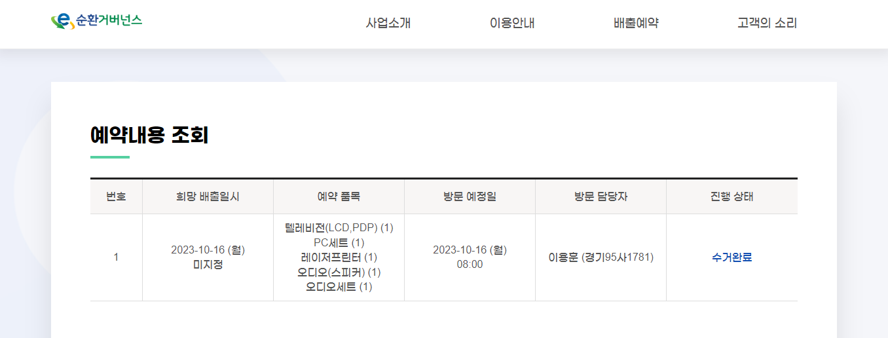Click the 수거완료 status link
The height and width of the screenshot is (338, 888).
click(x=731, y=257)
